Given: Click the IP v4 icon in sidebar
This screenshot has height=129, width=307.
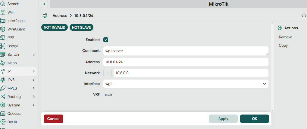Looking at the screenshot, I should 2,71.
